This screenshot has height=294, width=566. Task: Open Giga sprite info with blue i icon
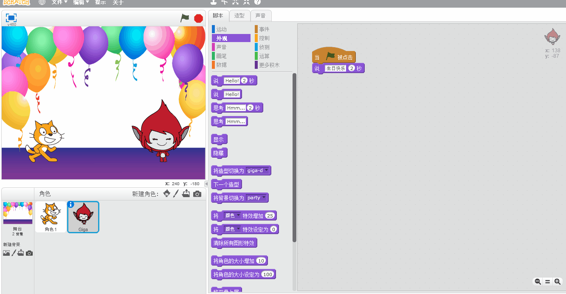pos(71,204)
